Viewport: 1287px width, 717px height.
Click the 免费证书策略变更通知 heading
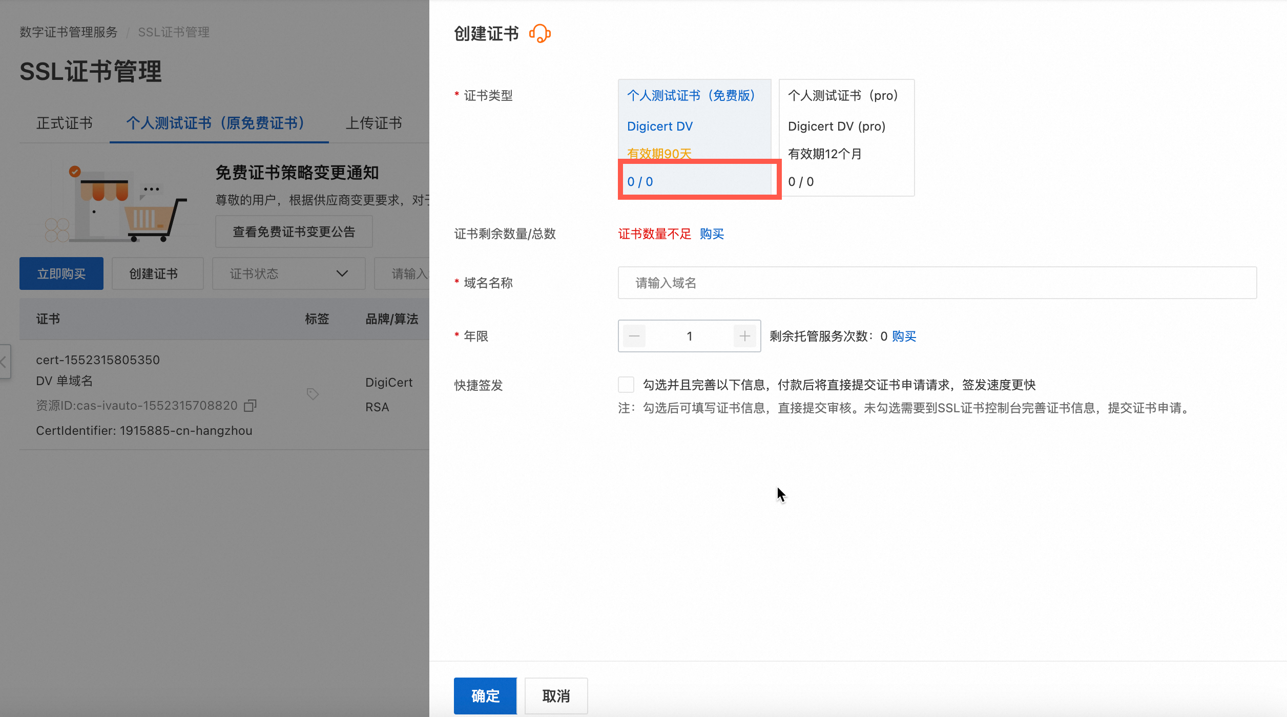297,173
